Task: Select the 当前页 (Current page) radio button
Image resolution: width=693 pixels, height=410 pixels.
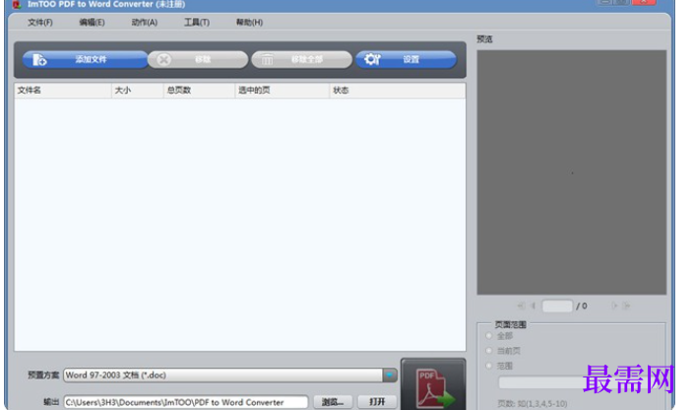Action: [489, 351]
